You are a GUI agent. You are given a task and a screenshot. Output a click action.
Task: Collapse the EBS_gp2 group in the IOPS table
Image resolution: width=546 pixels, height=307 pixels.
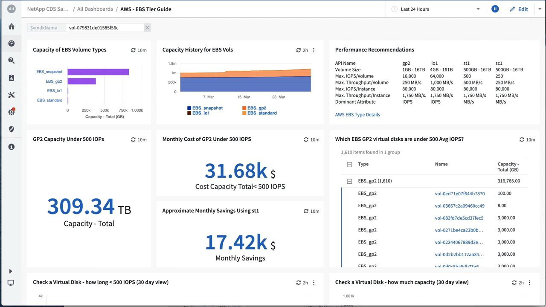pyautogui.click(x=349, y=181)
